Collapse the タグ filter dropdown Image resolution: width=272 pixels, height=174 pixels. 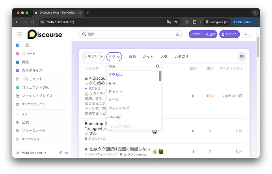tap(114, 57)
